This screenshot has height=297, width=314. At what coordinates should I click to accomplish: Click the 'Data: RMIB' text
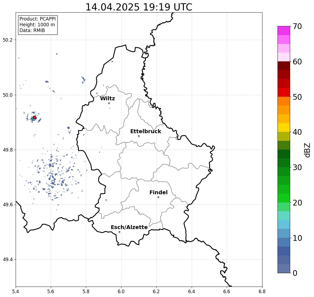click(32, 30)
